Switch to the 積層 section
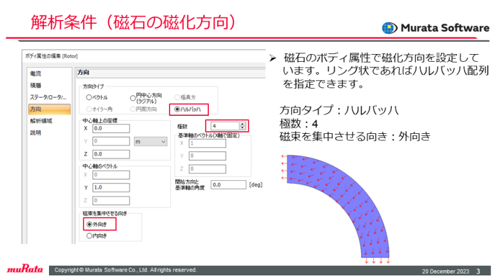The height and width of the screenshot is (278, 495). click(36, 86)
